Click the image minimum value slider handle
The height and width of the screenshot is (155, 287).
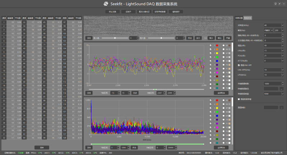point(115,38)
